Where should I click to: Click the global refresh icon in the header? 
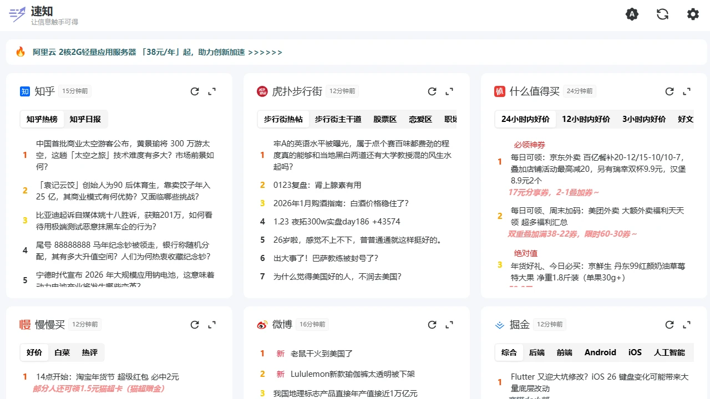point(662,14)
